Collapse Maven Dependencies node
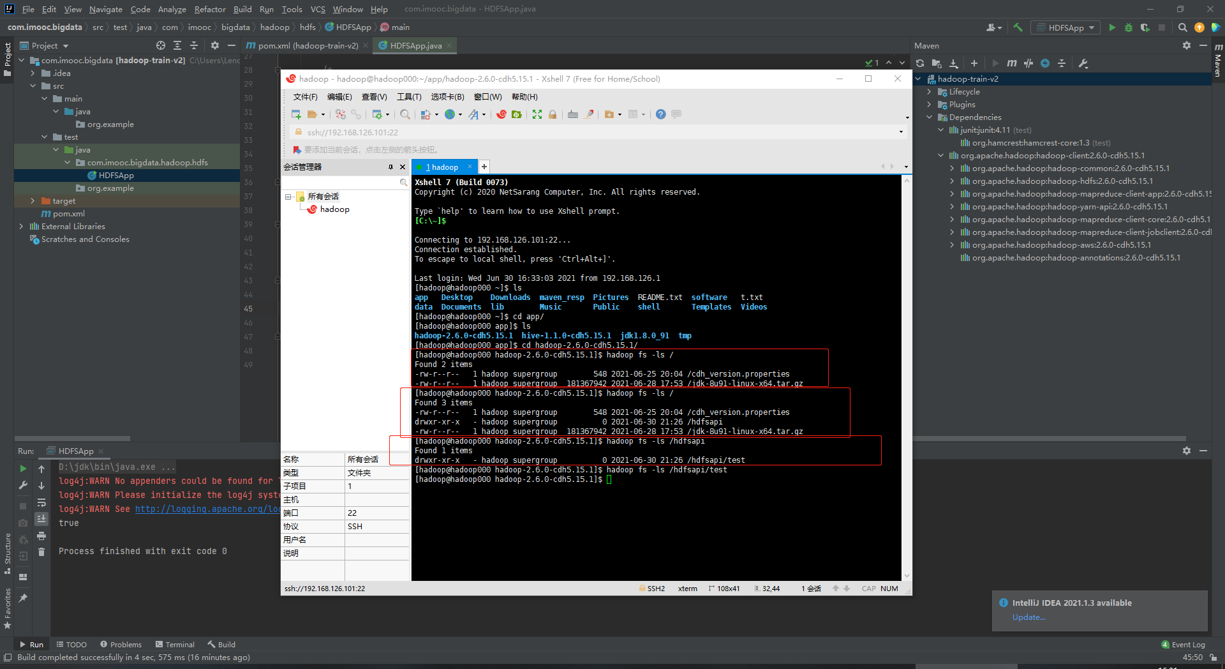Viewport: 1225px width, 669px height. [930, 117]
